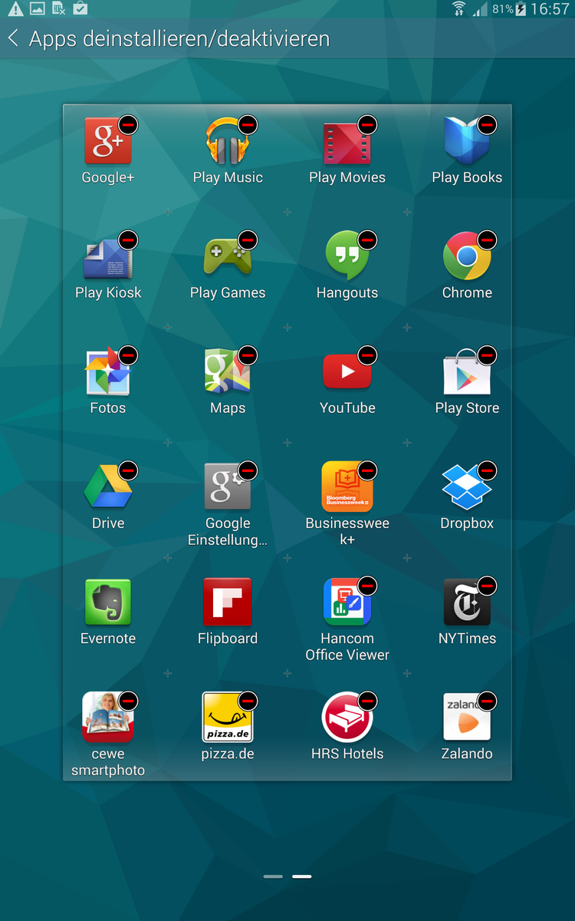Tap the Play Games controller icon
The height and width of the screenshot is (921, 575).
coord(228,256)
